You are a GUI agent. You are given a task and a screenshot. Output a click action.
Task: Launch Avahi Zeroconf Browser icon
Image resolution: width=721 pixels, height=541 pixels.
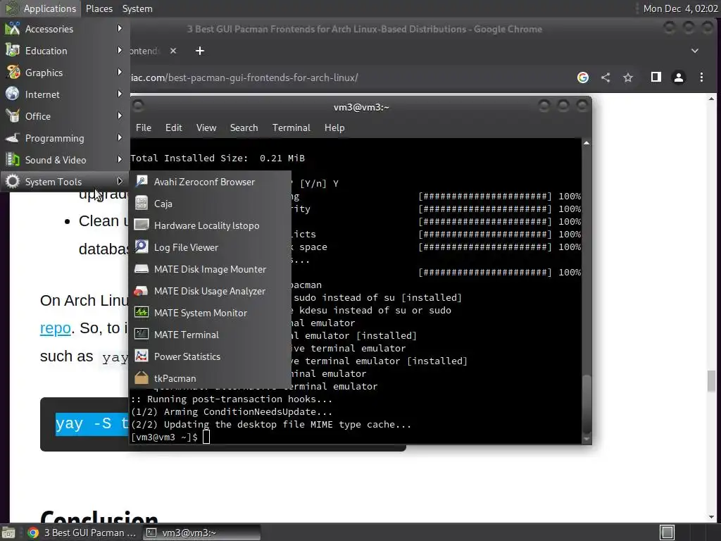141,181
